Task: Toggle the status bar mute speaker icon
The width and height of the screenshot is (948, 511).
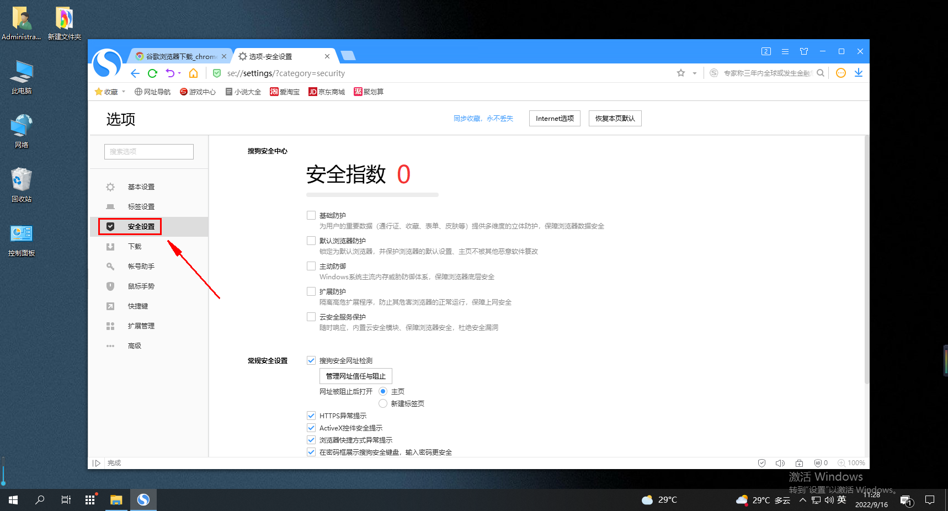Action: click(780, 463)
